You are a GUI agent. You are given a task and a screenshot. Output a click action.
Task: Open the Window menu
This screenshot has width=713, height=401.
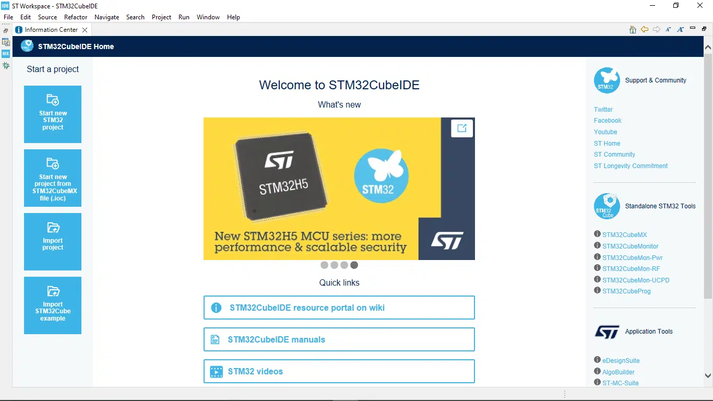tap(208, 17)
